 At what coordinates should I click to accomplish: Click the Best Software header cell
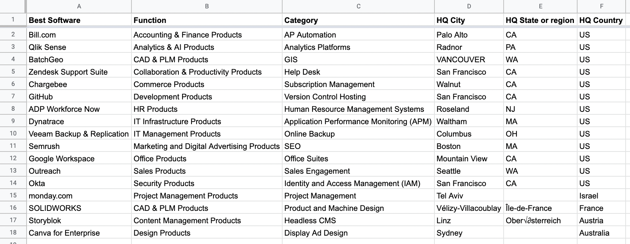(x=79, y=20)
